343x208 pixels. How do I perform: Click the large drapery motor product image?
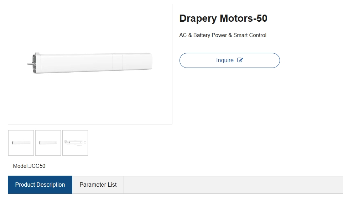coord(90,64)
